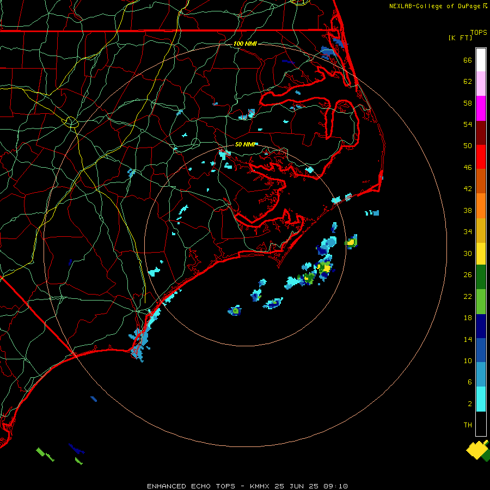Screen dimensions: 490x490
Task: Select the yellow 34 kft legend swatch
Action: pos(481,254)
